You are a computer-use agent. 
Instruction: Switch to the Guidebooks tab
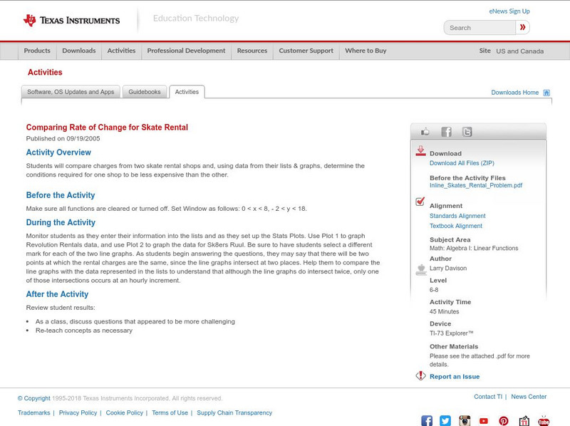point(145,92)
